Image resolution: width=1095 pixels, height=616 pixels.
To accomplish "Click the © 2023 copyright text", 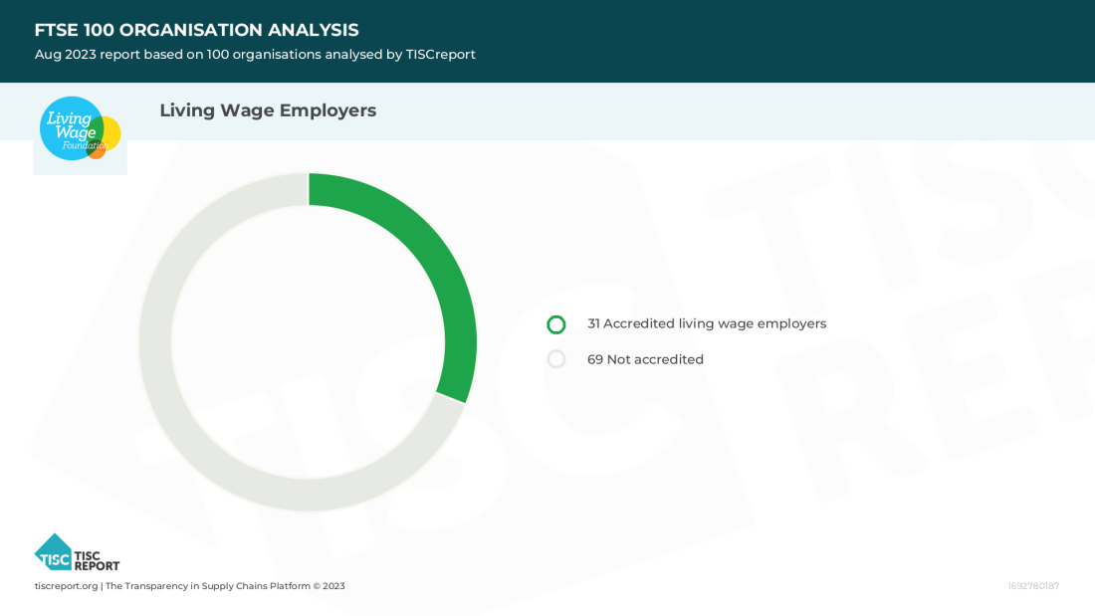I will pyautogui.click(x=329, y=586).
